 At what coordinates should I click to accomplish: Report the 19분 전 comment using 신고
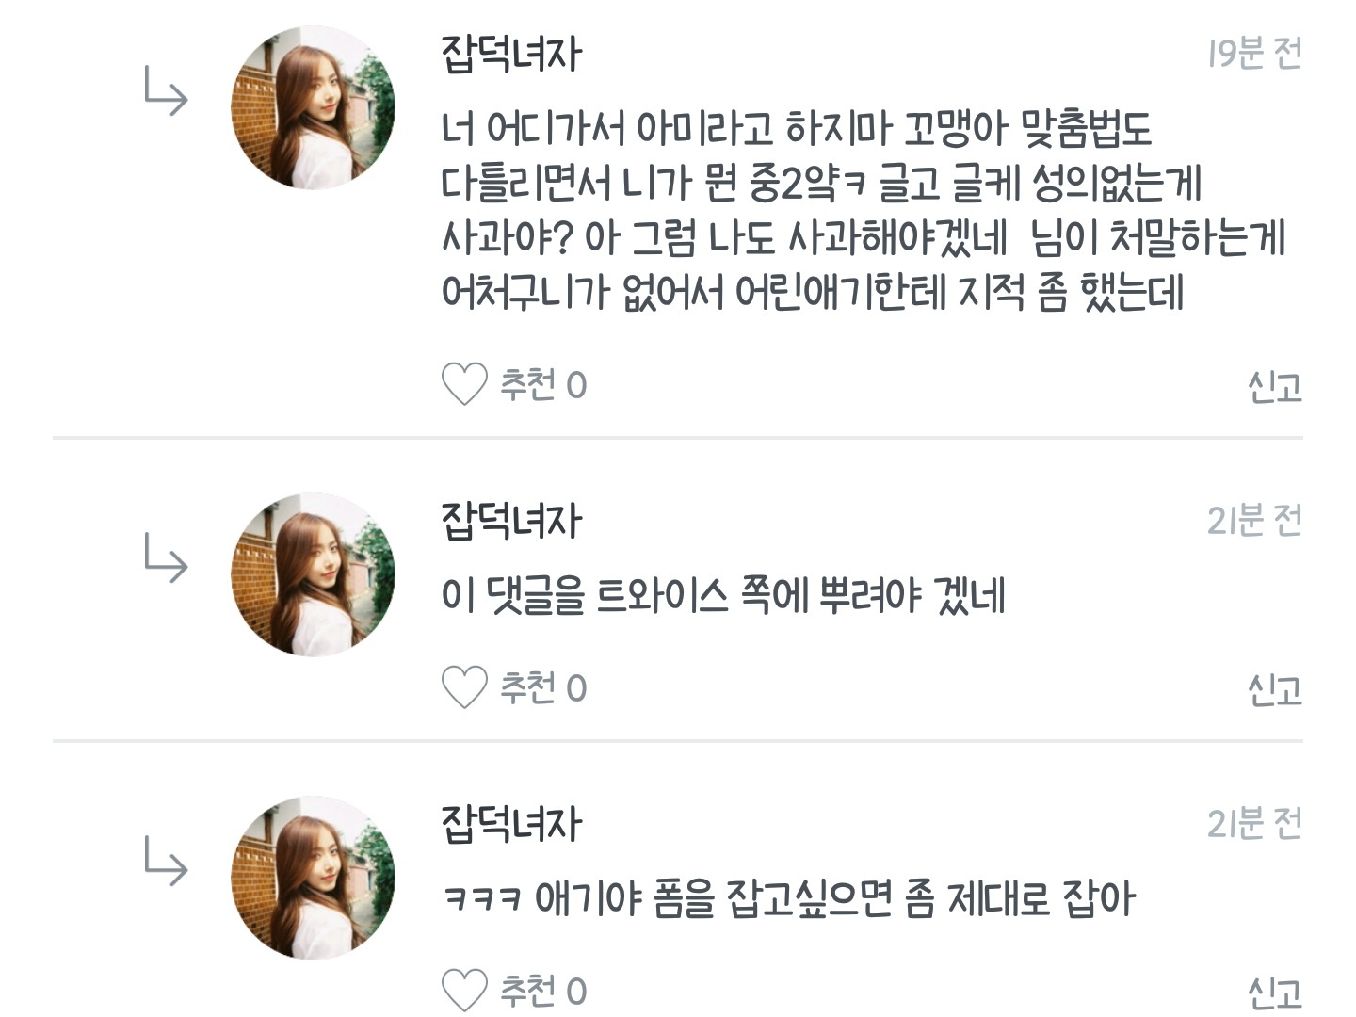(x=1274, y=386)
